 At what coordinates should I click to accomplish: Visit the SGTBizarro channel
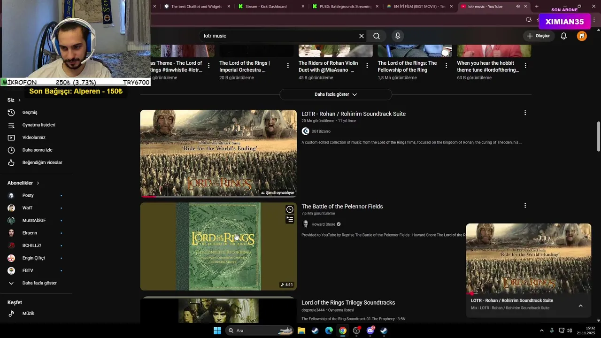[321, 131]
